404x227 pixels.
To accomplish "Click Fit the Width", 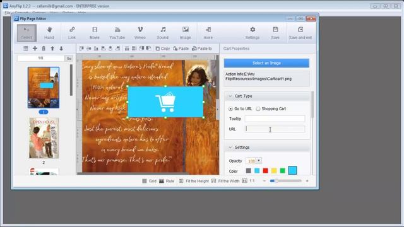I will (x=225, y=181).
